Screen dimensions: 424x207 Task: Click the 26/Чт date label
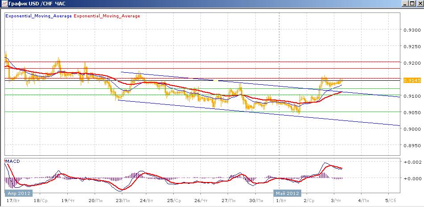[202, 201]
